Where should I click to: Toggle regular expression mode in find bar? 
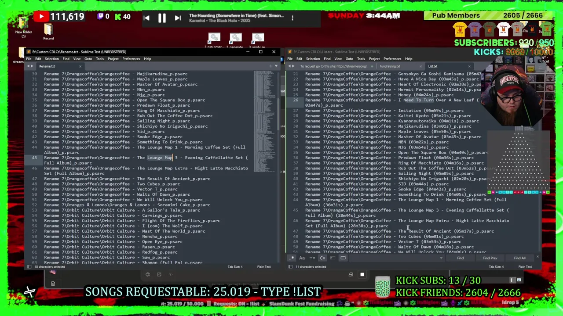click(x=292, y=258)
